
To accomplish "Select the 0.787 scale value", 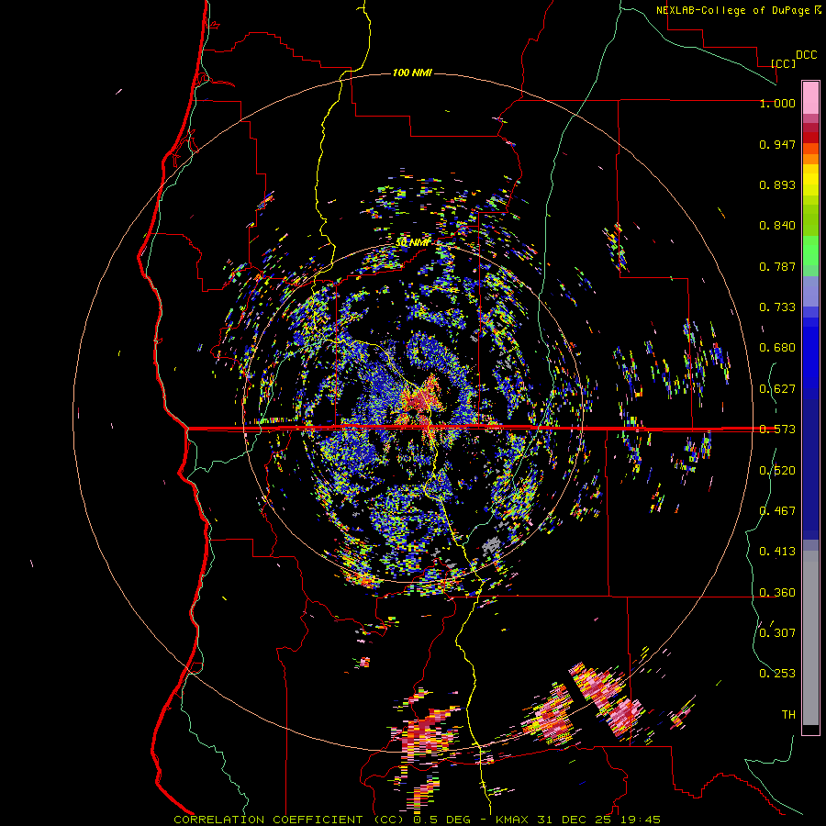I will pyautogui.click(x=777, y=266).
